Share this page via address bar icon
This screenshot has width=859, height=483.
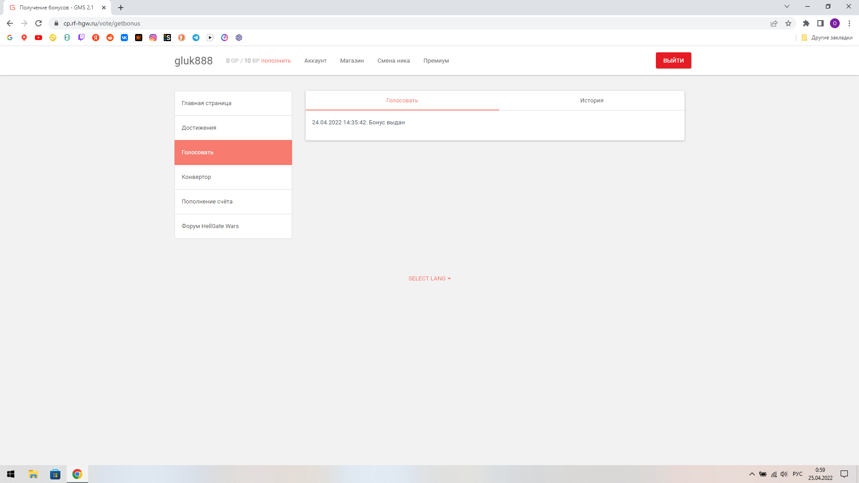click(774, 23)
